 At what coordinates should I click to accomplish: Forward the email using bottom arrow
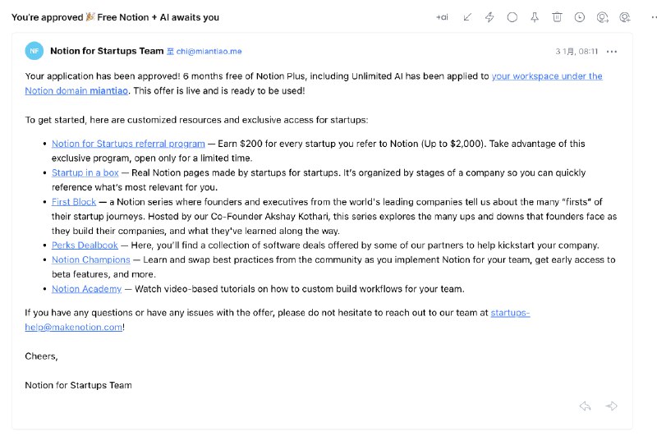click(611, 406)
